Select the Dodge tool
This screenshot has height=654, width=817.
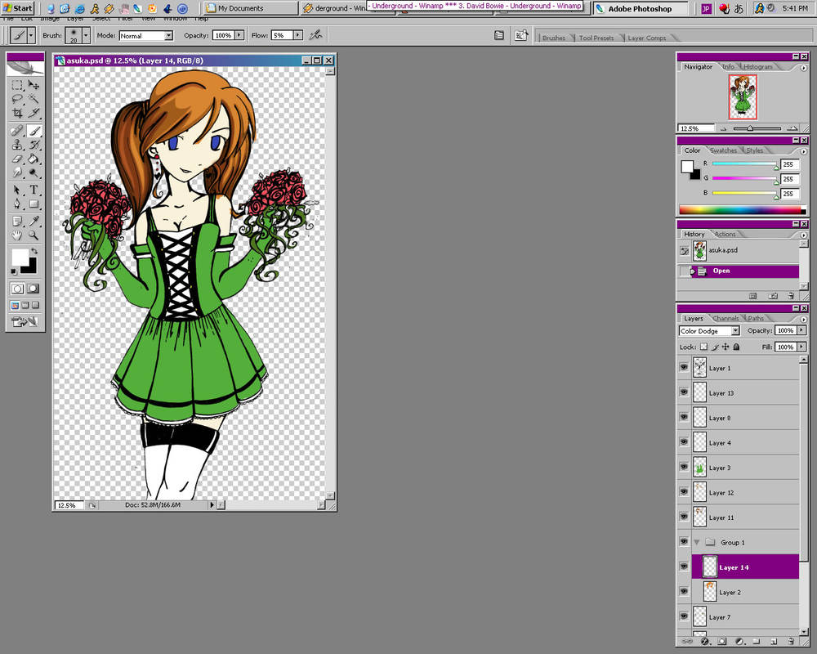[33, 172]
